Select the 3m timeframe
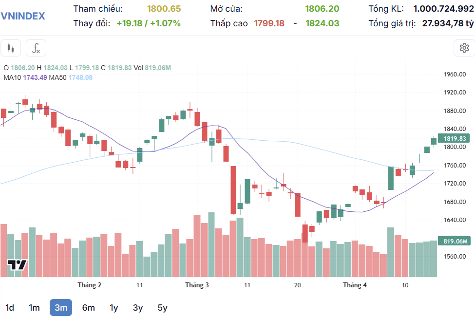The image size is (475, 317). (61, 308)
